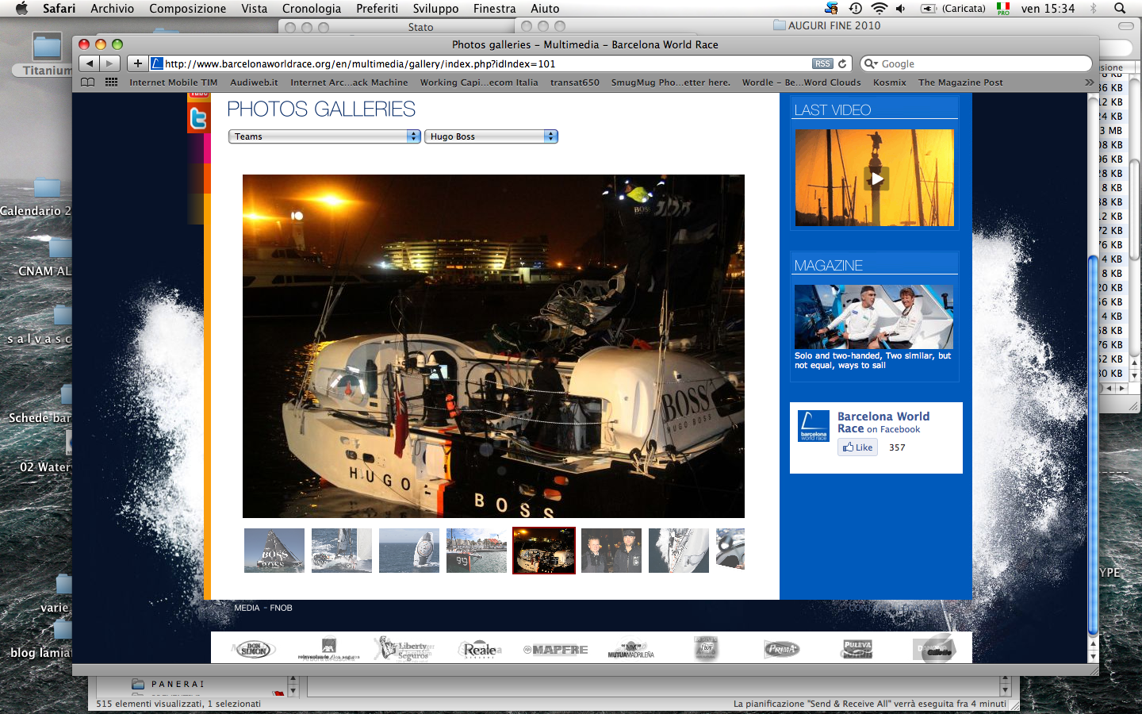The height and width of the screenshot is (714, 1142).
Task: Click the Twitter icon on page sidebar
Action: [x=198, y=118]
